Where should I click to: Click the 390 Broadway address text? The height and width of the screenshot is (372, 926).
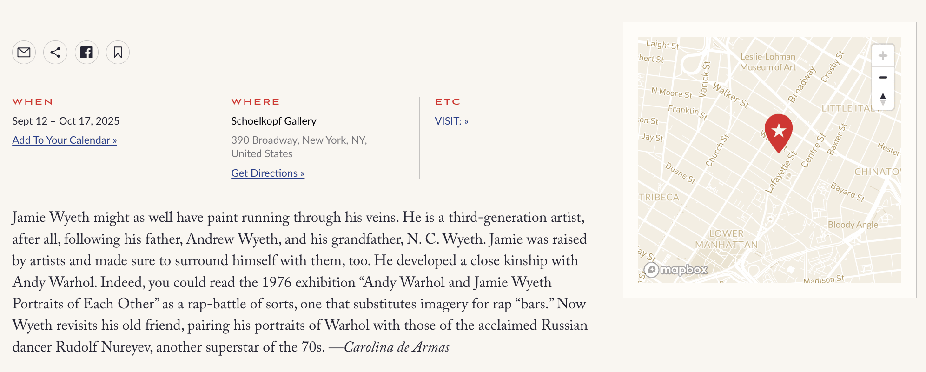click(299, 147)
